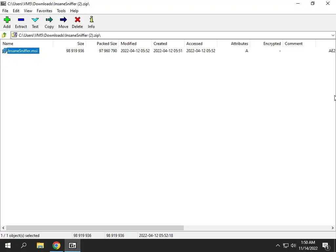Click the address path input field
Image resolution: width=336 pixels, height=252 pixels.
173,35
